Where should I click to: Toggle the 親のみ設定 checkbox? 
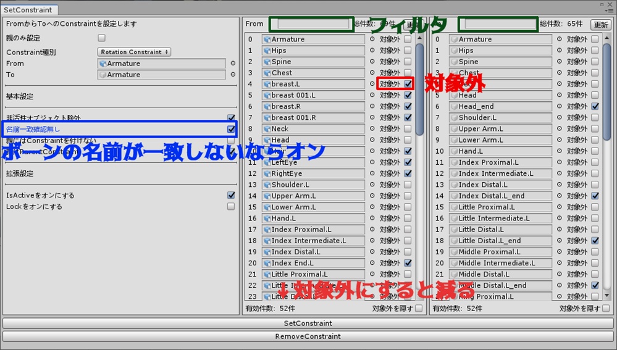click(101, 38)
